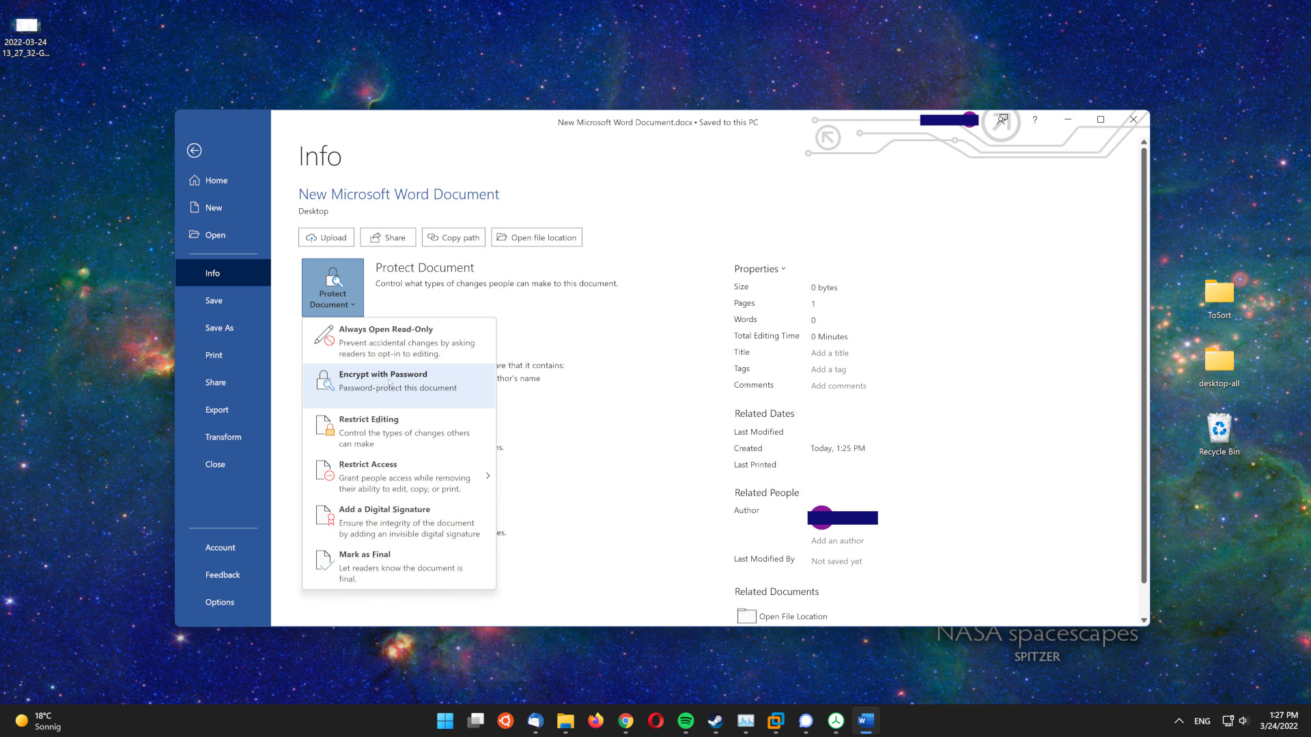
Task: Click the New Microsoft Word Document title
Action: click(399, 194)
